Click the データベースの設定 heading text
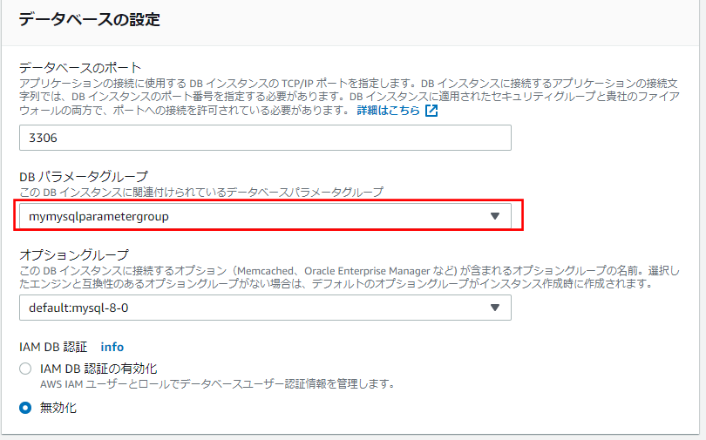 click(x=90, y=20)
